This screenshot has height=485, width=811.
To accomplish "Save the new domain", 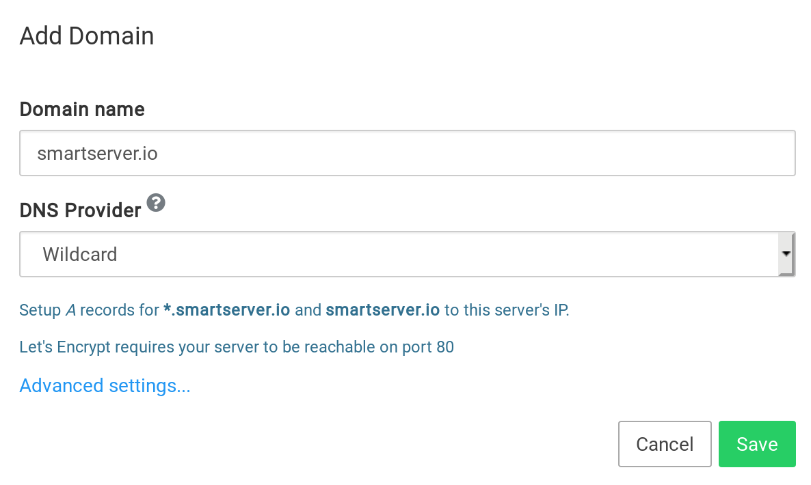I will 757,444.
